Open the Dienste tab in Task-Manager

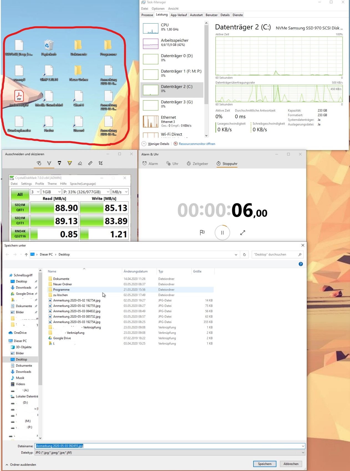click(x=238, y=15)
